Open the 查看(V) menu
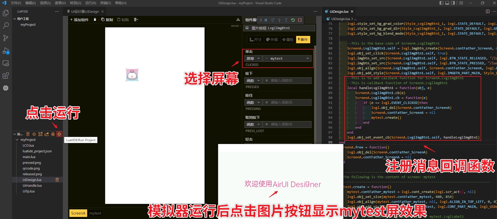The width and height of the screenshot is (497, 219). (x=60, y=3)
